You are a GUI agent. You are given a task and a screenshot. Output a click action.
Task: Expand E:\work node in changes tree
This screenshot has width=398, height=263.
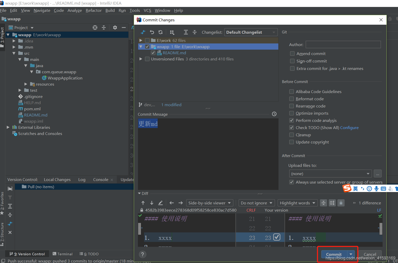tap(141, 40)
